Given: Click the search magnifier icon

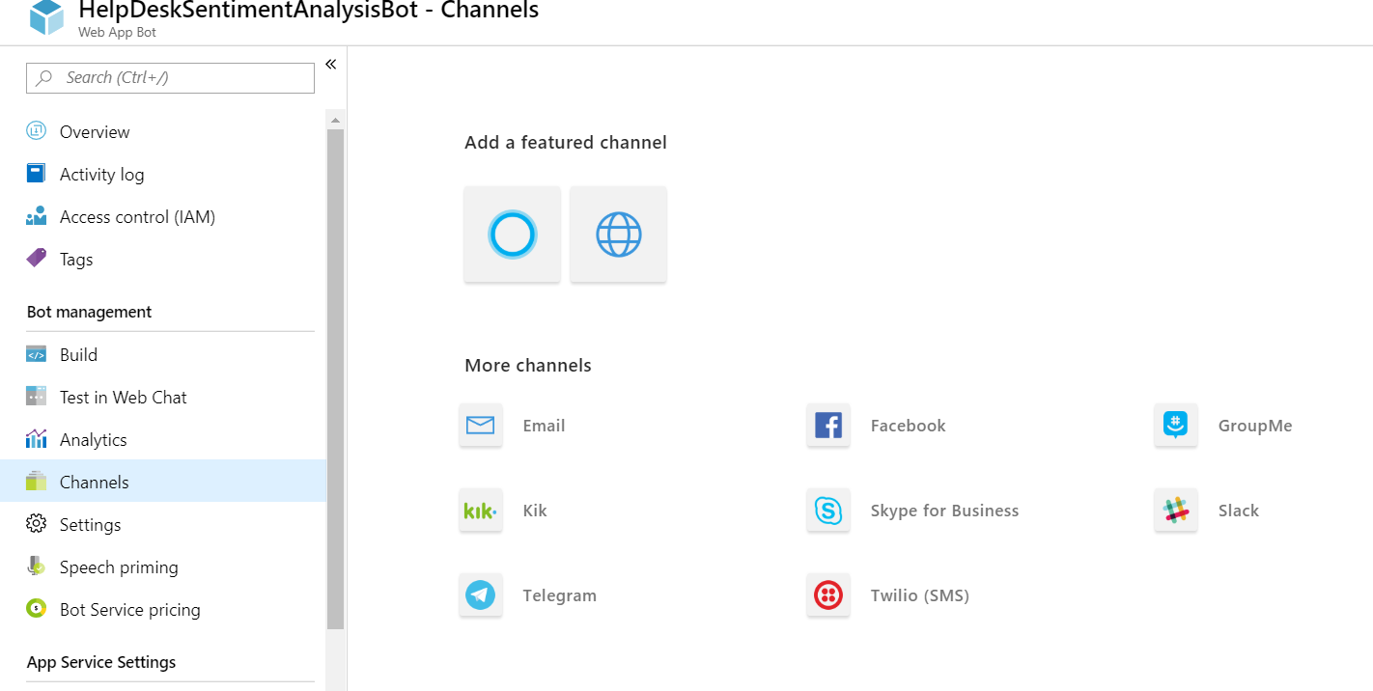Looking at the screenshot, I should [44, 78].
